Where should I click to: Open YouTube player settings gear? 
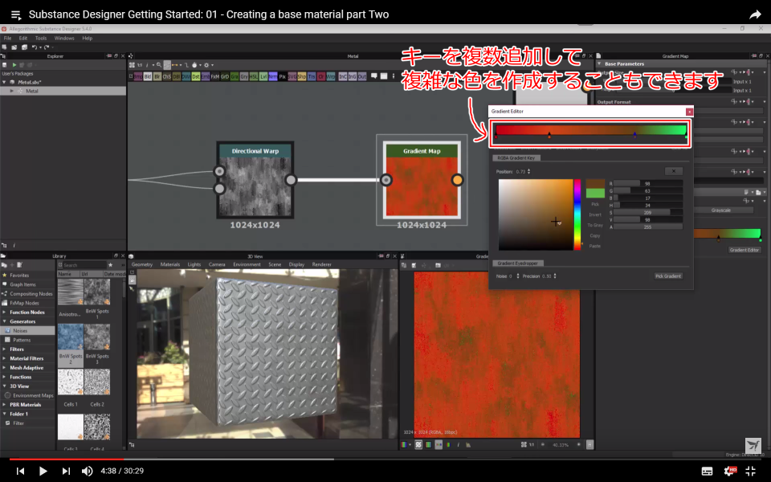tap(730, 472)
